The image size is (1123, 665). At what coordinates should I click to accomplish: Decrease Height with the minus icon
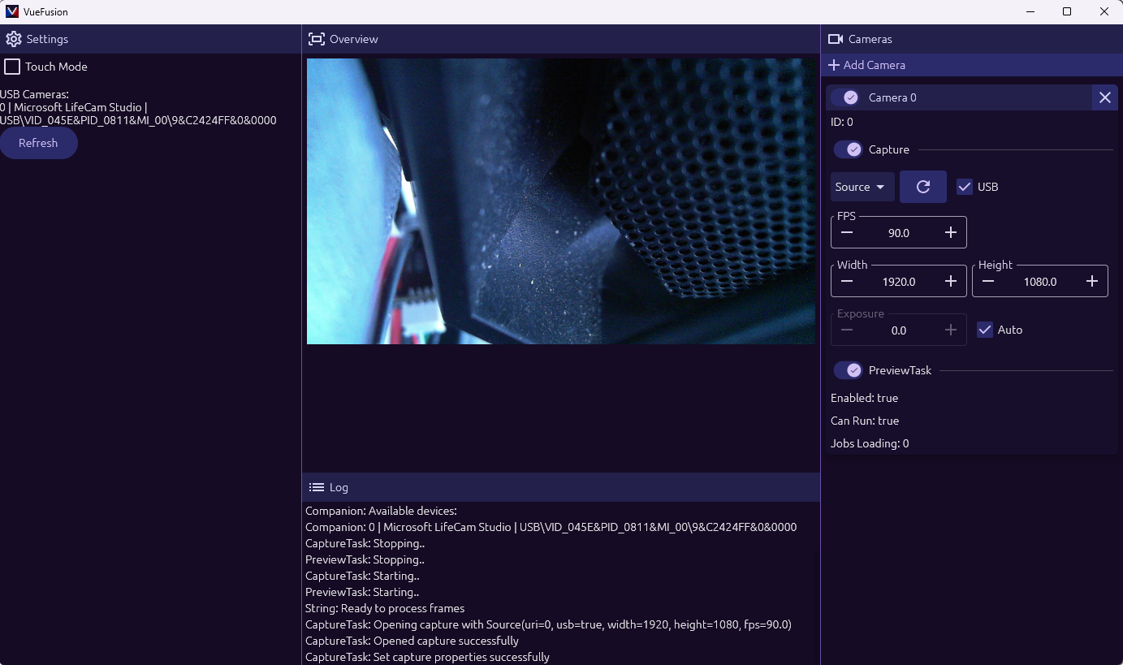[988, 282]
